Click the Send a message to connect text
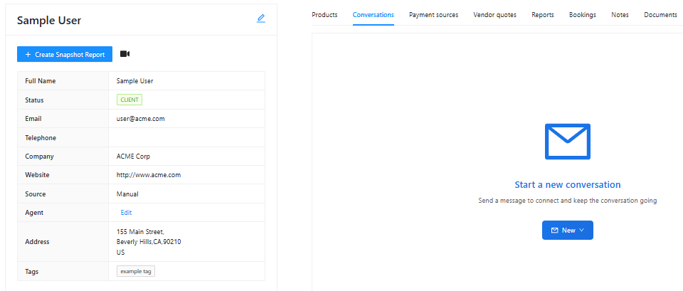 pyautogui.click(x=568, y=201)
